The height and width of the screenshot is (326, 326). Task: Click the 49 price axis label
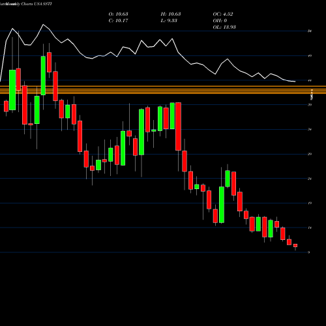tap(310, 55)
